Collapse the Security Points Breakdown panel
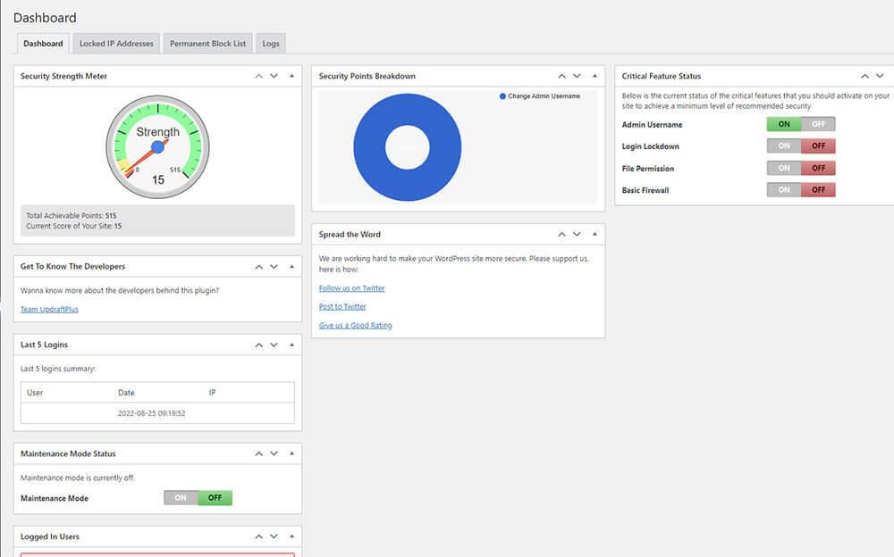 (595, 76)
